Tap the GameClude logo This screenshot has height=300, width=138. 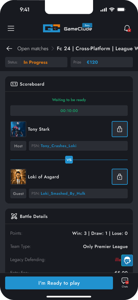[68, 28]
